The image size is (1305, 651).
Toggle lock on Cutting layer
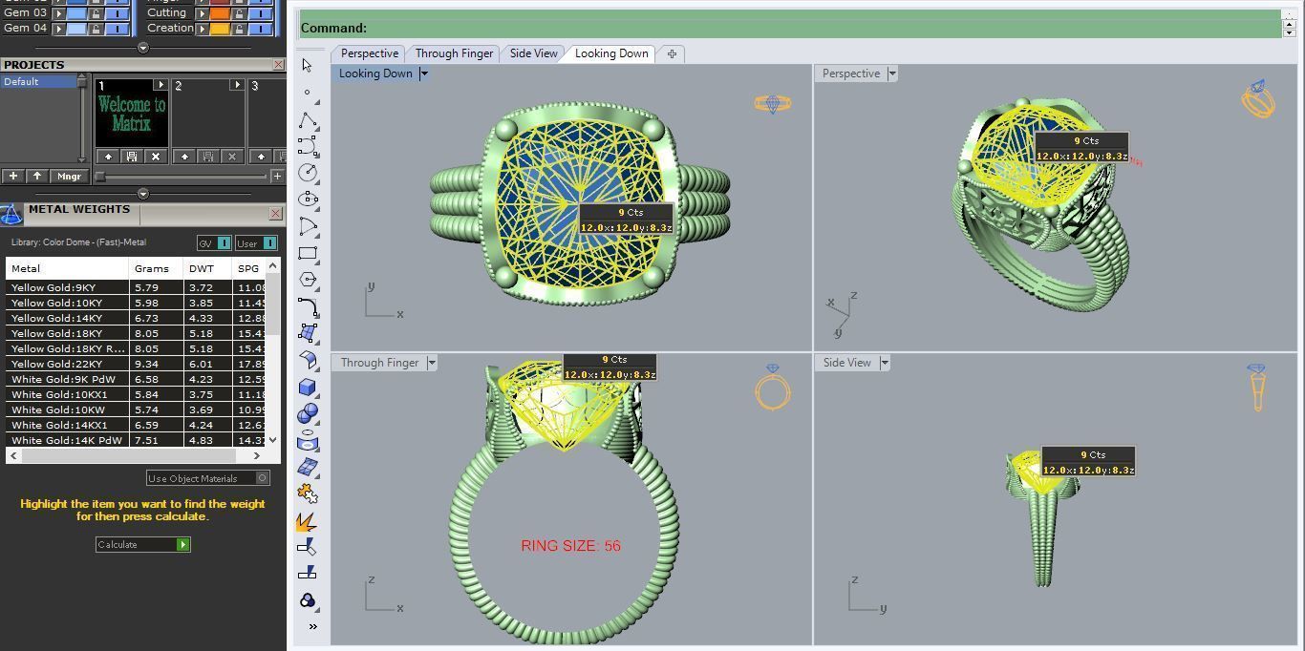click(x=239, y=13)
